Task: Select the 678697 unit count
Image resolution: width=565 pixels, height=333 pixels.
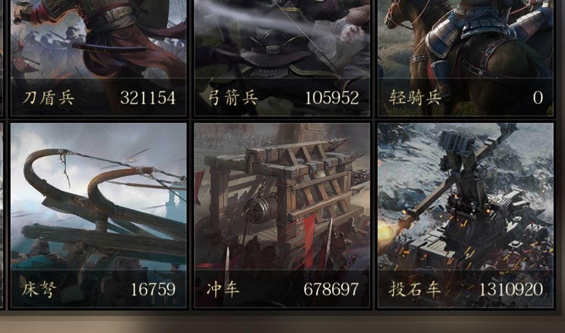Action: pos(331,290)
